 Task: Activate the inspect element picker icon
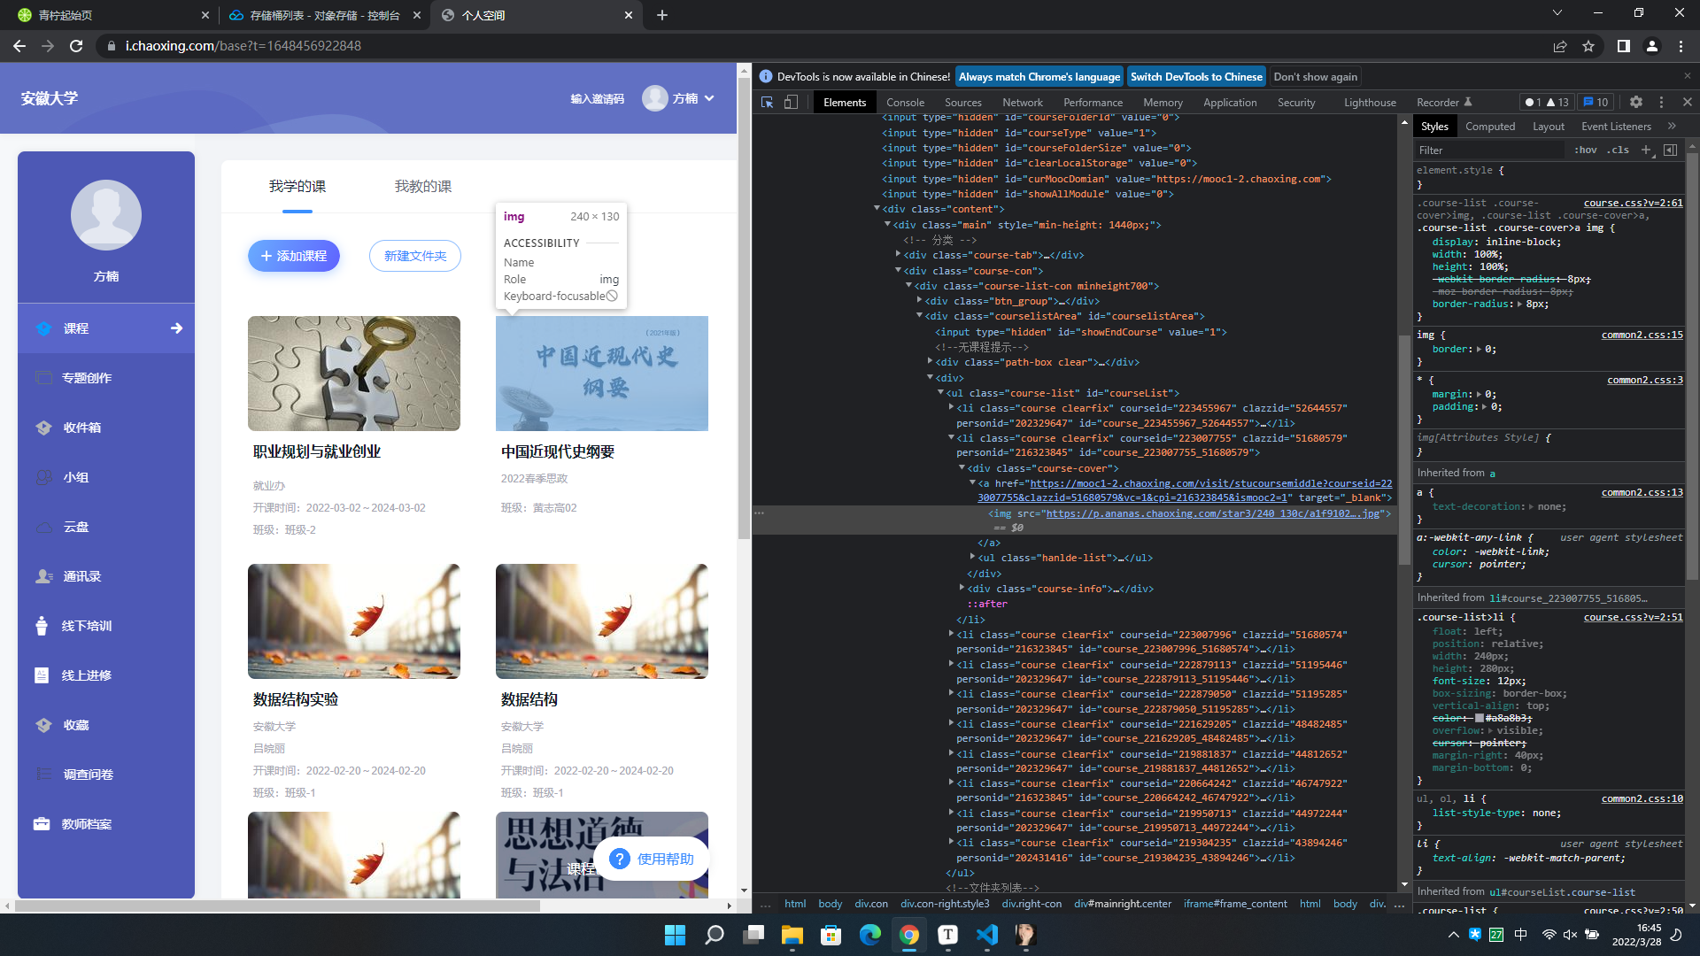point(767,103)
